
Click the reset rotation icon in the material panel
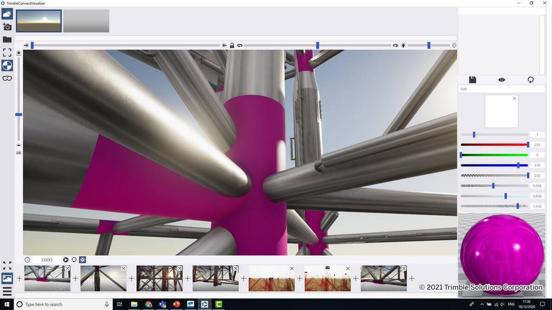530,79
